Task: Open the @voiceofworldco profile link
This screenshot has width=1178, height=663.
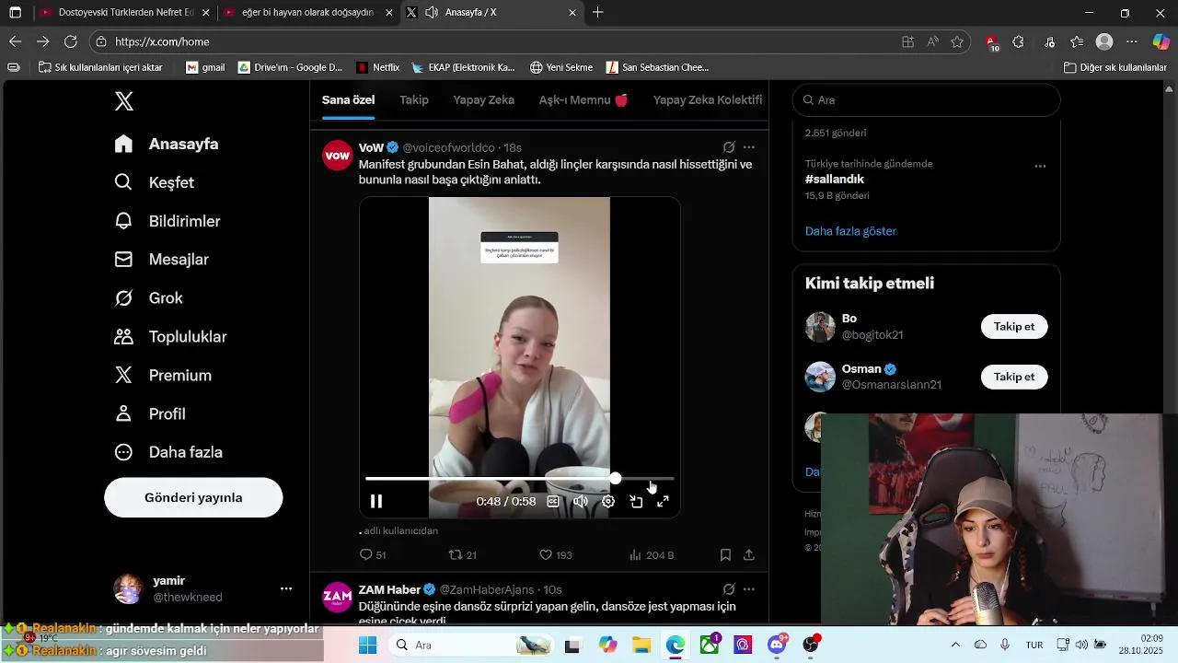Action: coord(448,147)
